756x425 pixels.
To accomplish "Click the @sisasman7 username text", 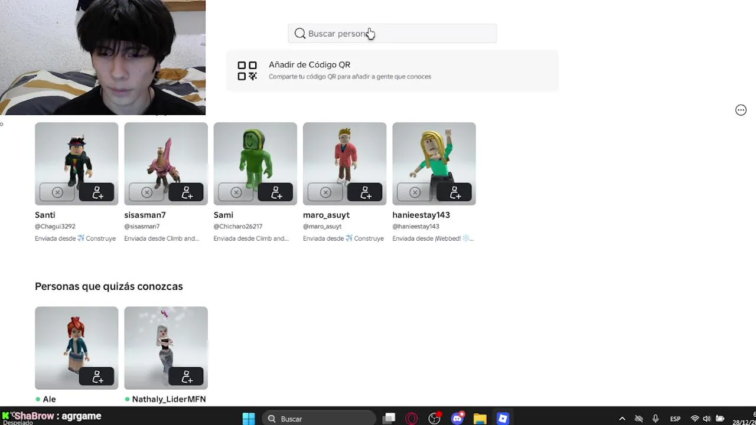I will coord(142,226).
